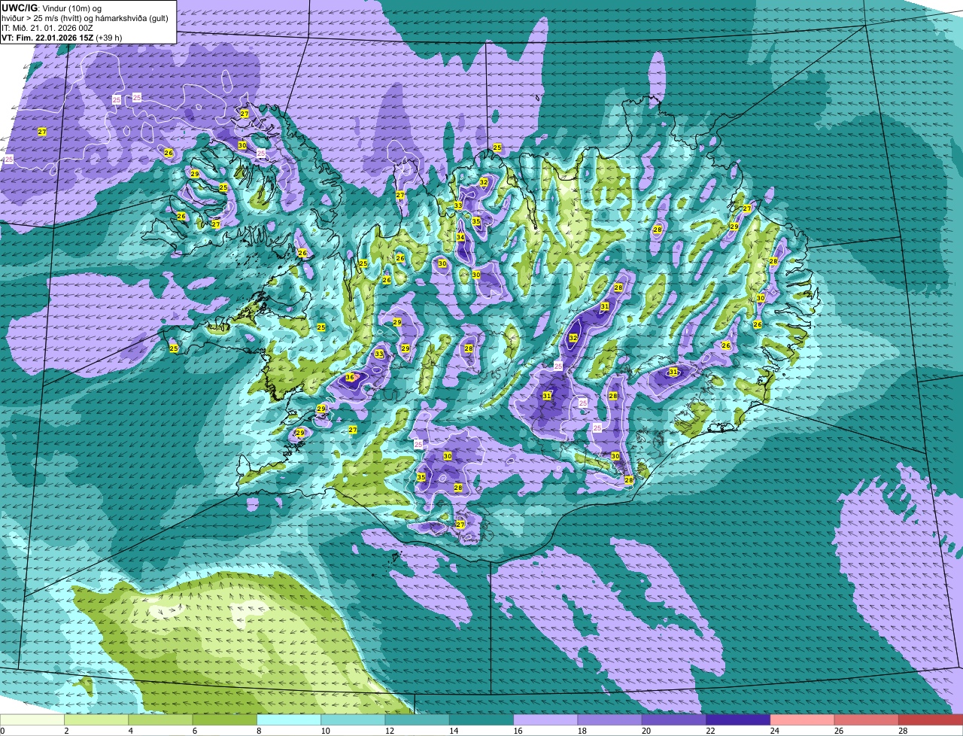Click the 4–6 m/s green swatch
963x736 pixels.
coord(160,719)
